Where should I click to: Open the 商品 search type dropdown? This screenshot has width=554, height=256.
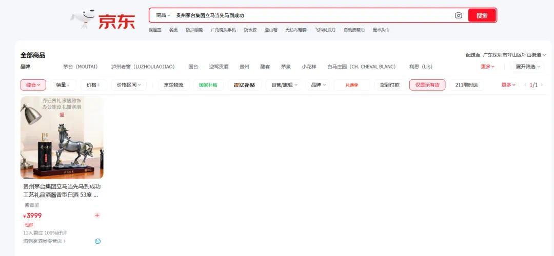[x=163, y=15]
